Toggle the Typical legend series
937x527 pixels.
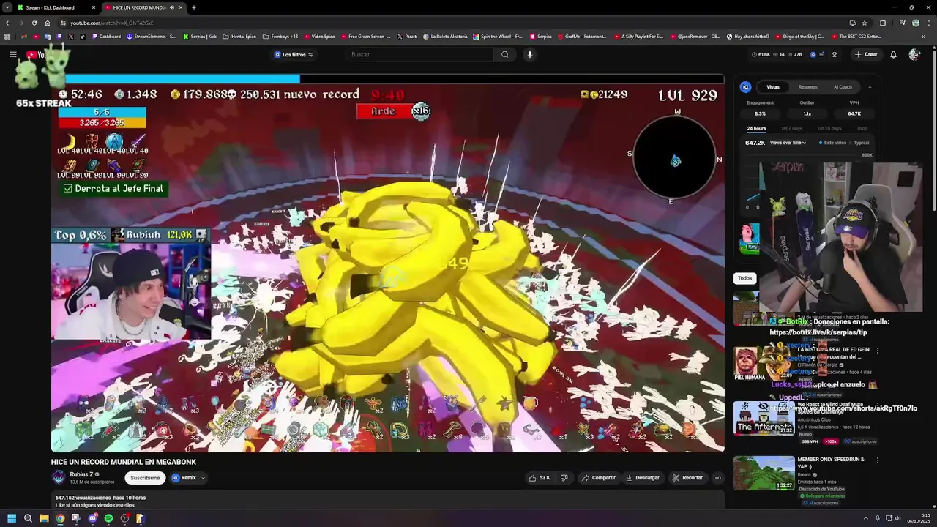[859, 143]
